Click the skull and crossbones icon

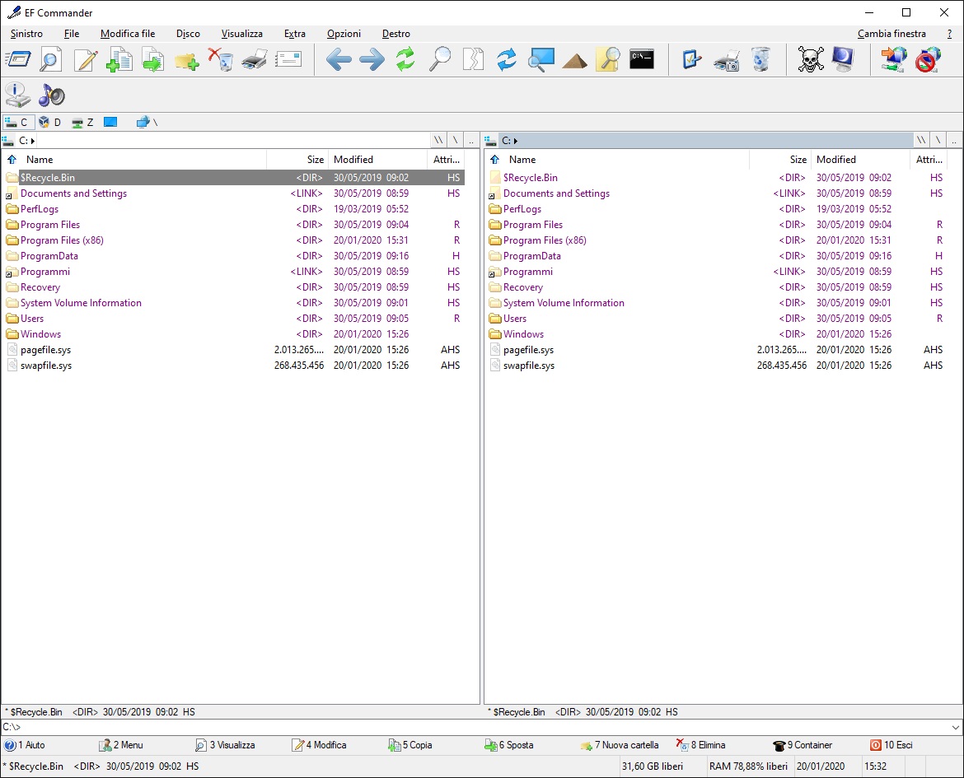click(810, 59)
